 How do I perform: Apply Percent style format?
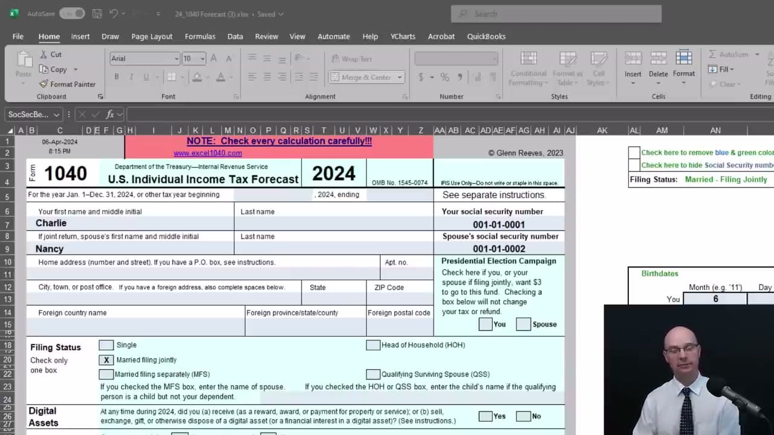pos(444,77)
